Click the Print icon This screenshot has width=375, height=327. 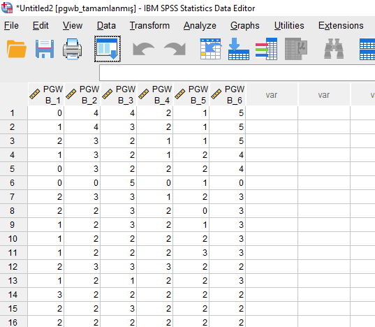click(72, 49)
